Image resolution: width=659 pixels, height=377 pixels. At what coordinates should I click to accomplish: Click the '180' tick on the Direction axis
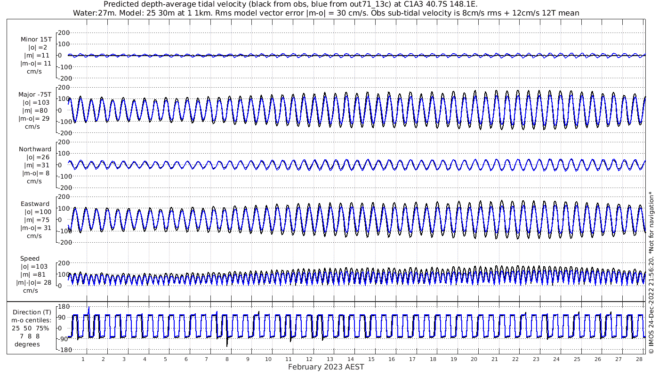tap(64, 307)
